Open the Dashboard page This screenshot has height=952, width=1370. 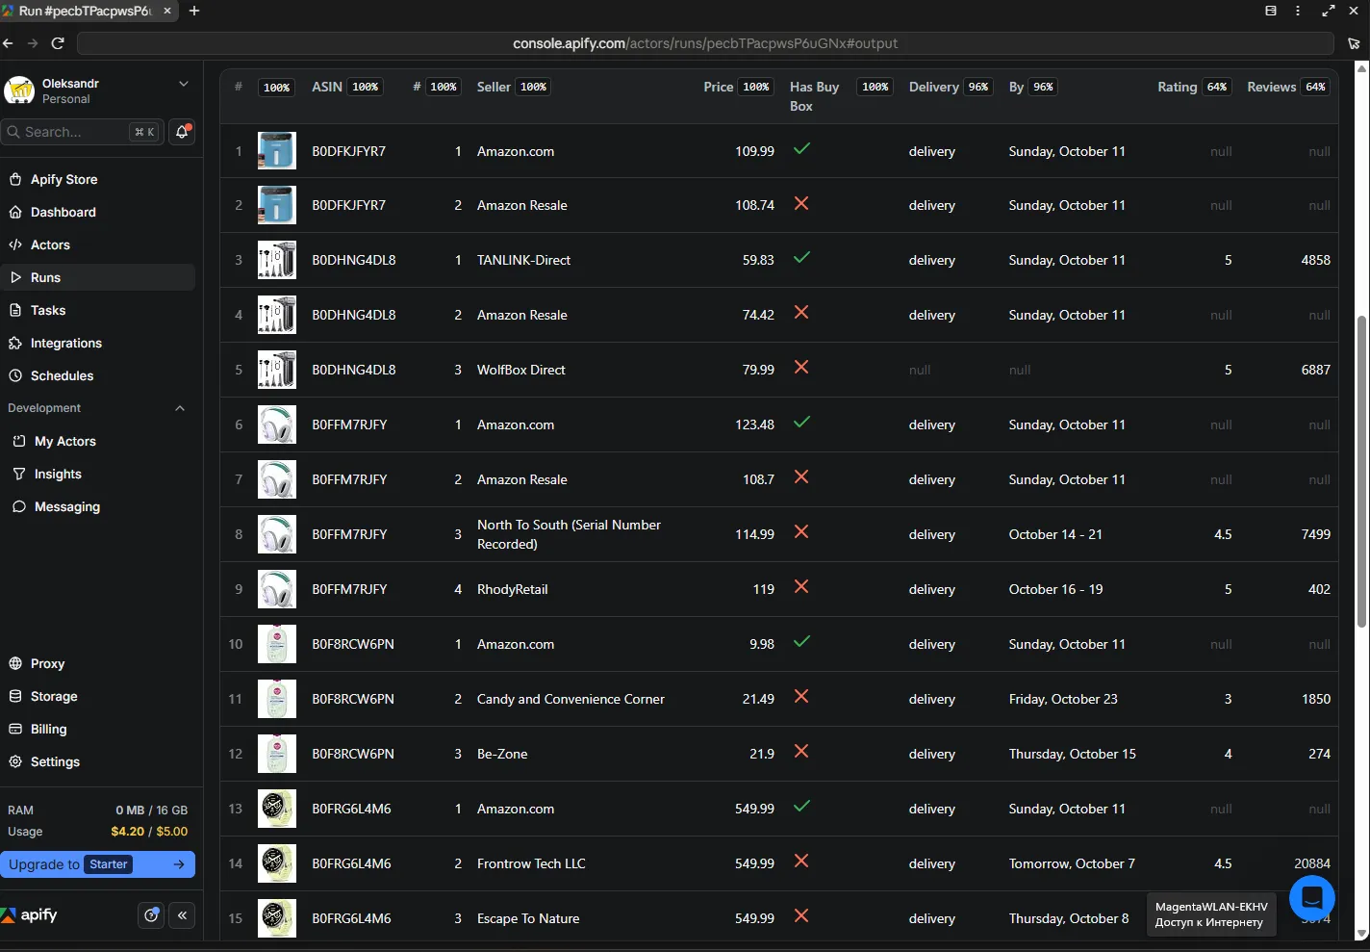pos(63,212)
